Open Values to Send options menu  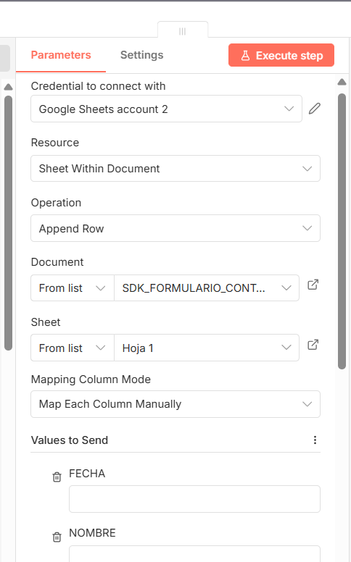pos(315,440)
